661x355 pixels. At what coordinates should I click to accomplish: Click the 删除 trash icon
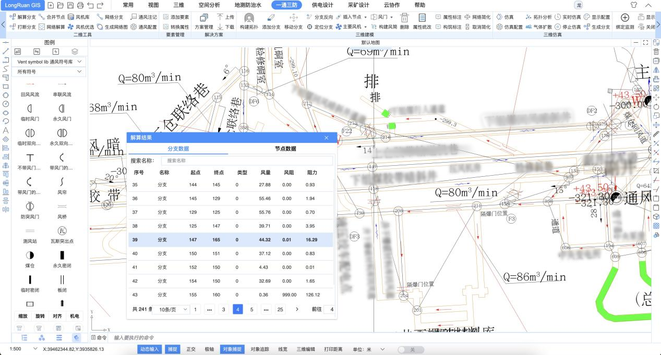pyautogui.click(x=404, y=19)
